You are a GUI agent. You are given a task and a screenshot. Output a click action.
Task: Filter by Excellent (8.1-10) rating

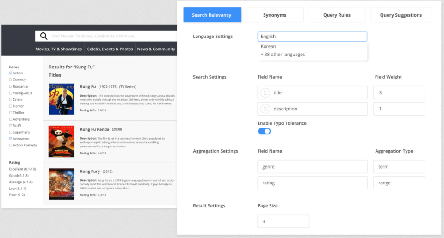[x=22, y=169]
